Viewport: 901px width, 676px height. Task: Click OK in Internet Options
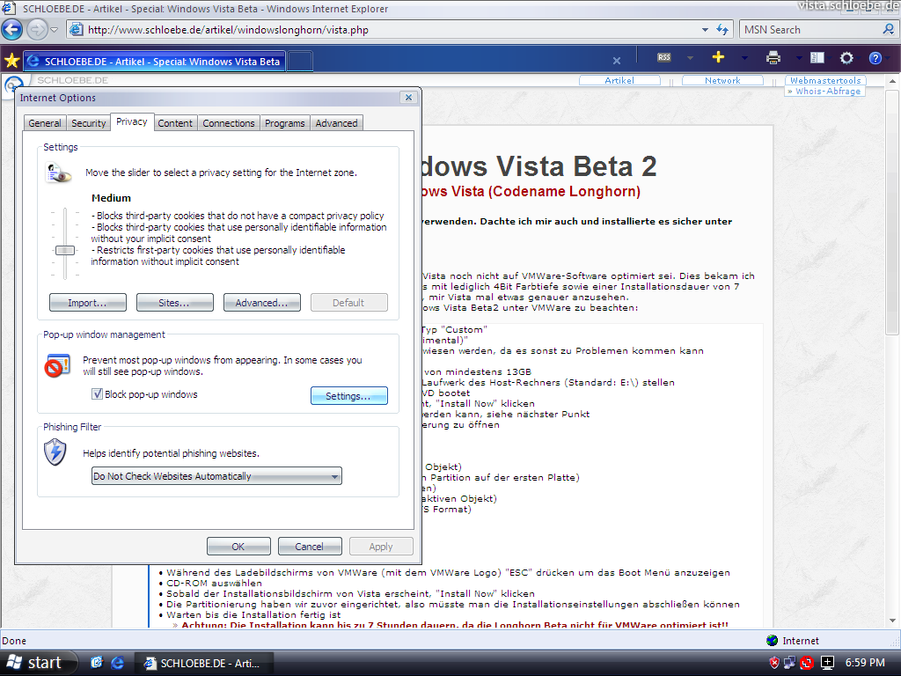pos(238,546)
